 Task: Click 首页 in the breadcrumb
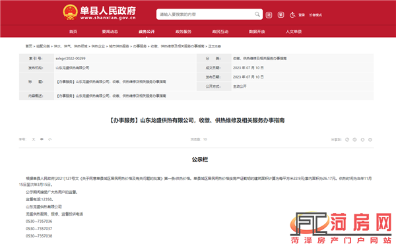pyautogui.click(x=29, y=46)
